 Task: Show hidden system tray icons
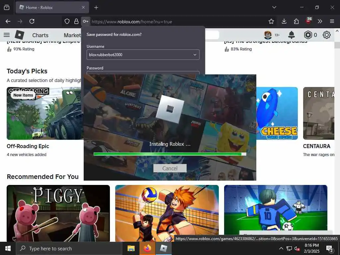pos(281,248)
